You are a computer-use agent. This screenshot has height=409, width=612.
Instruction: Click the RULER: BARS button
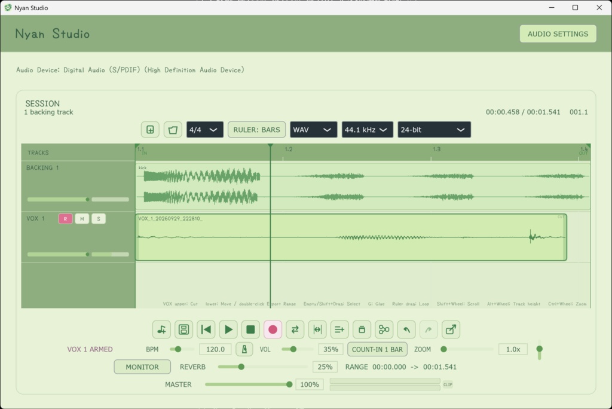[x=257, y=130]
